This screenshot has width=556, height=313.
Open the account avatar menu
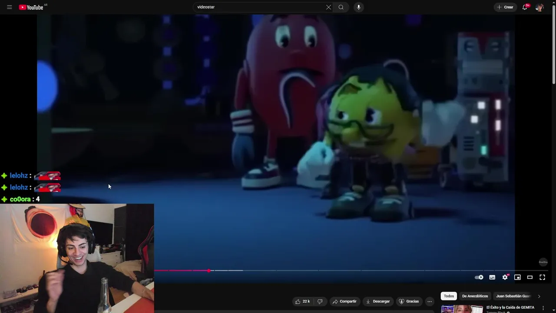pyautogui.click(x=539, y=7)
